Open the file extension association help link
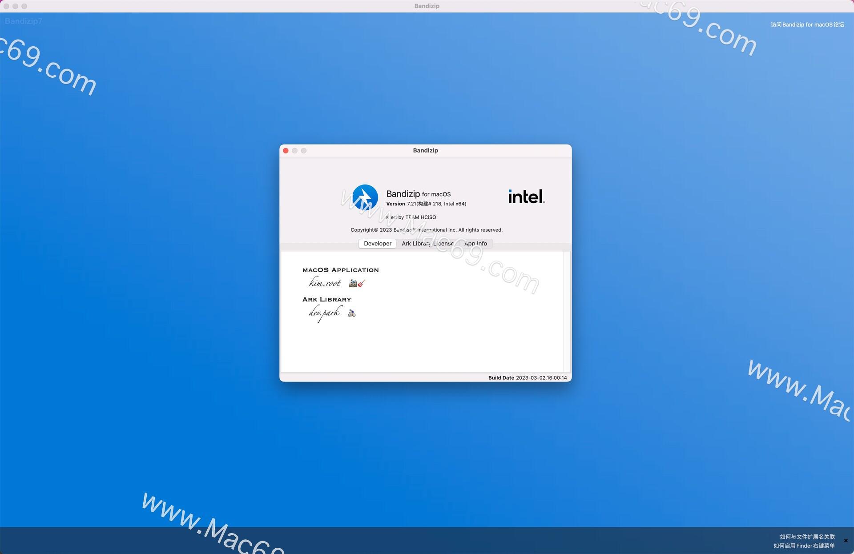 coord(807,537)
